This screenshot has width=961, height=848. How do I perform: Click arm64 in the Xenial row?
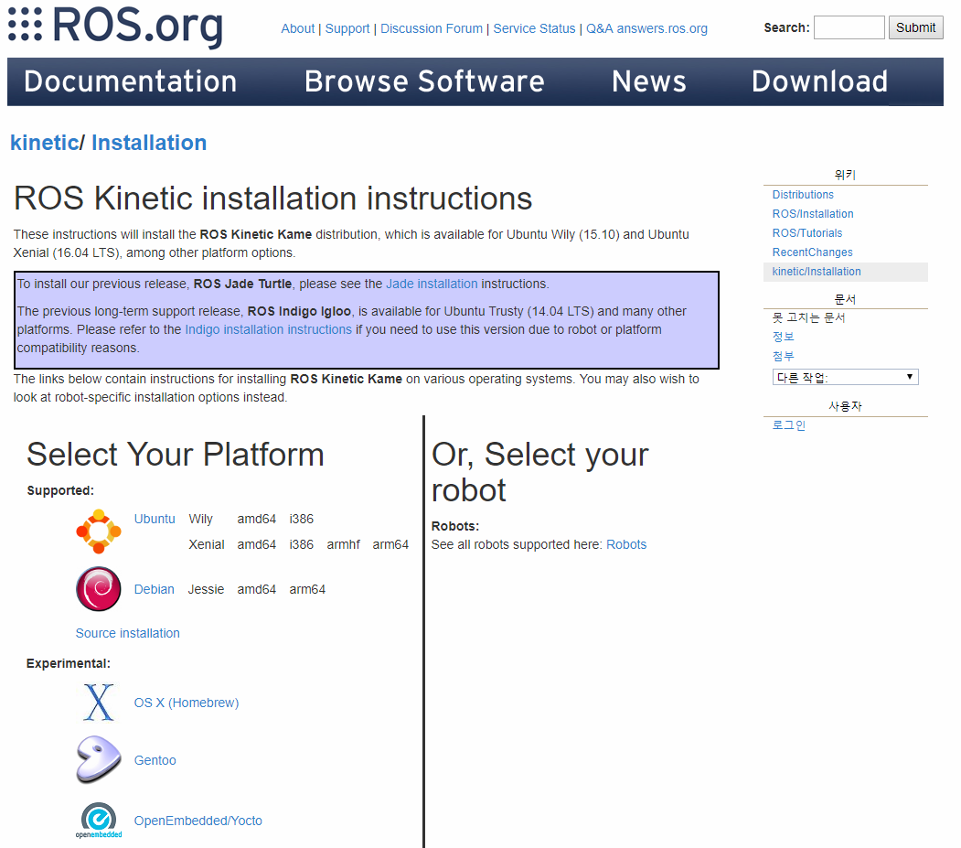pyautogui.click(x=390, y=544)
